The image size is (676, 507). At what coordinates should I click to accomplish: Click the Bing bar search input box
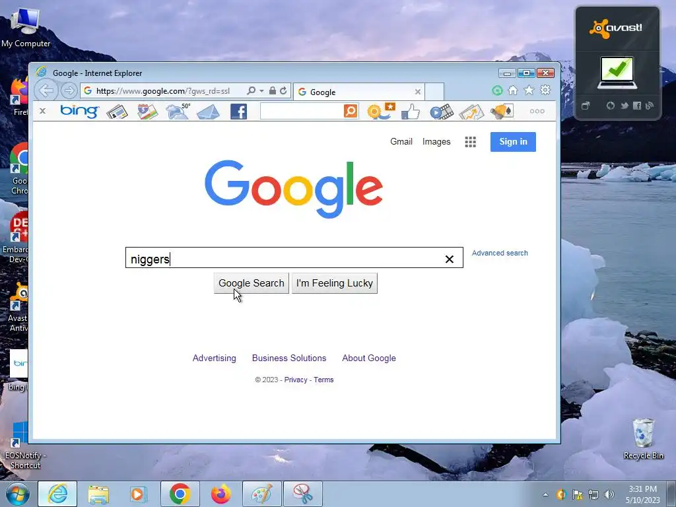(302, 111)
